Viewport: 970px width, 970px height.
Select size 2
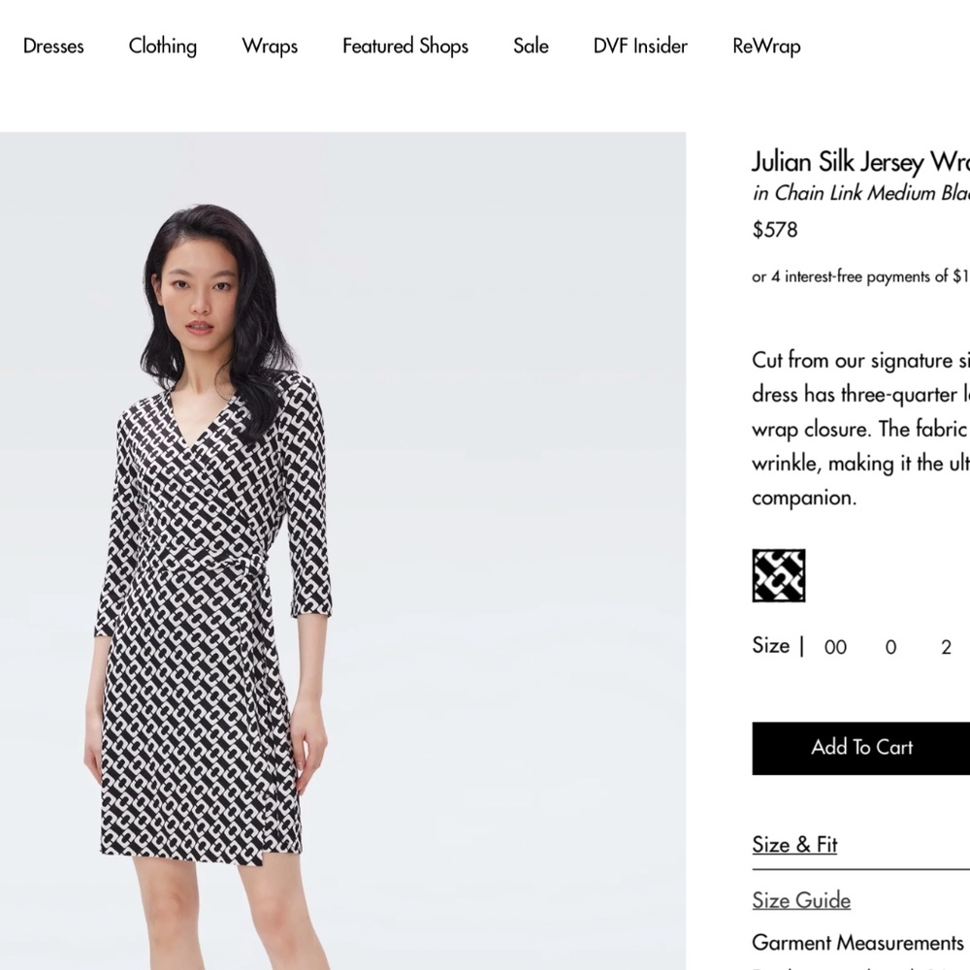click(x=945, y=647)
